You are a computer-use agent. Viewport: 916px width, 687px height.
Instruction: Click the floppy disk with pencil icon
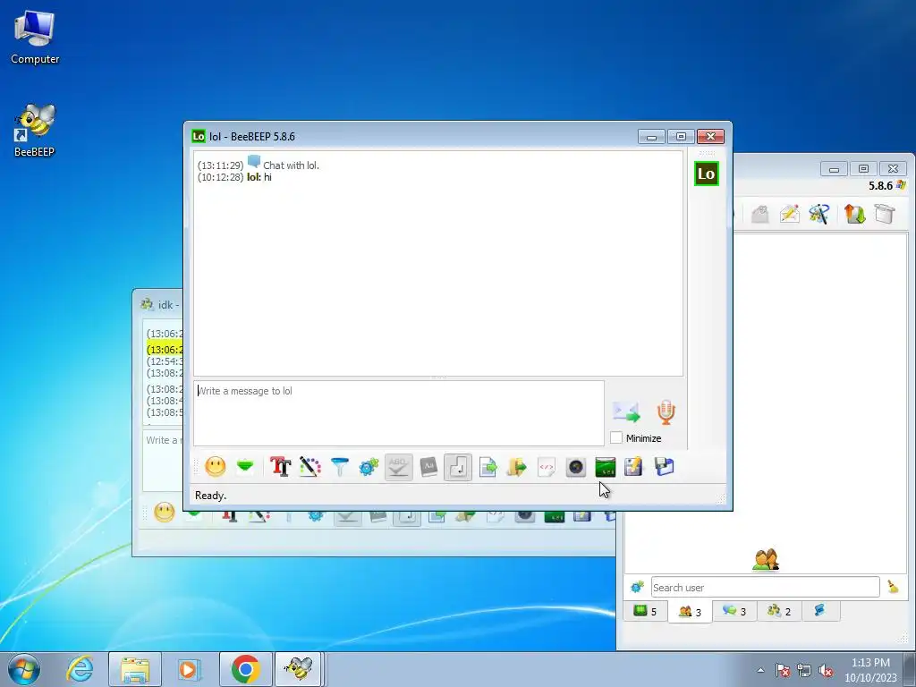coord(634,467)
